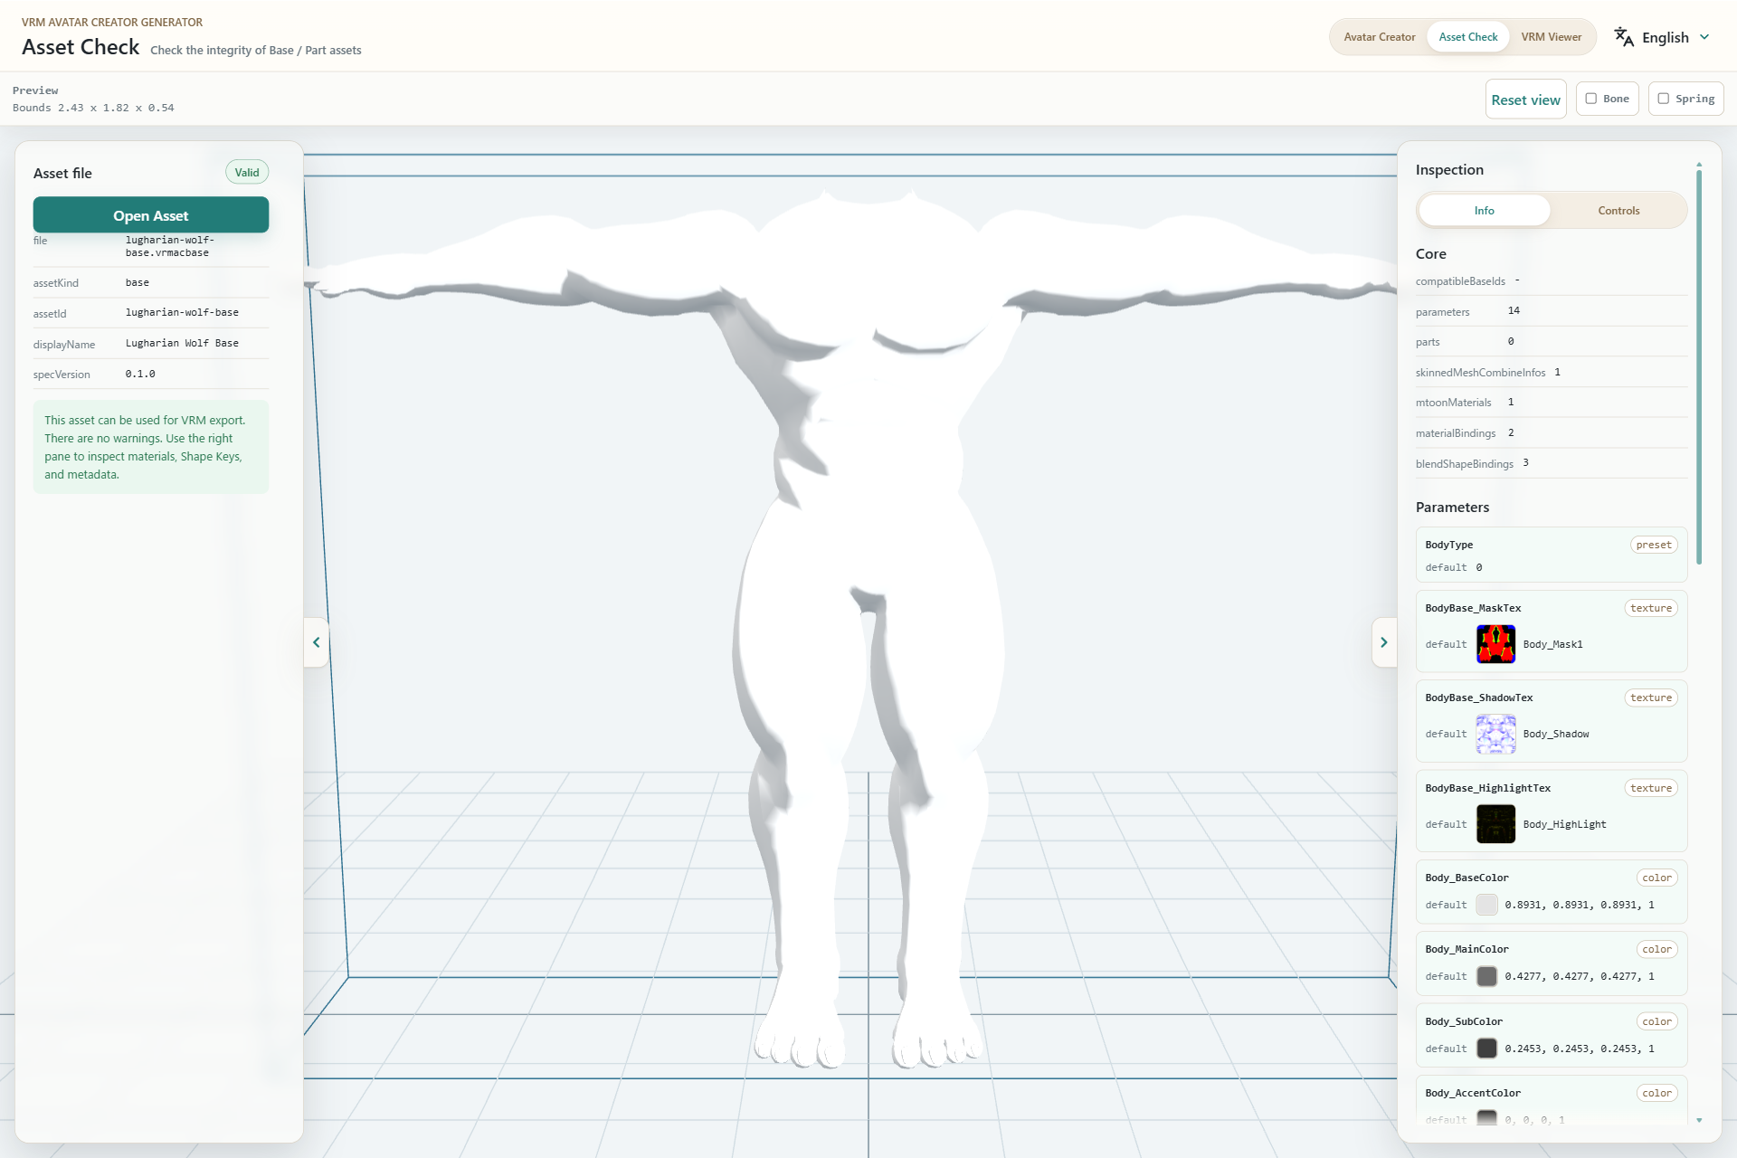This screenshot has height=1158, width=1737.
Task: Open the VRM Viewer tab
Action: (1551, 37)
